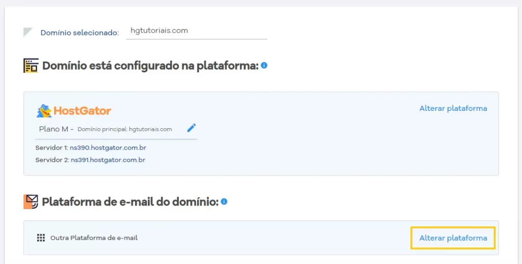Open ns390.hostgator.com.br server link
The width and height of the screenshot is (522, 264).
[108, 148]
